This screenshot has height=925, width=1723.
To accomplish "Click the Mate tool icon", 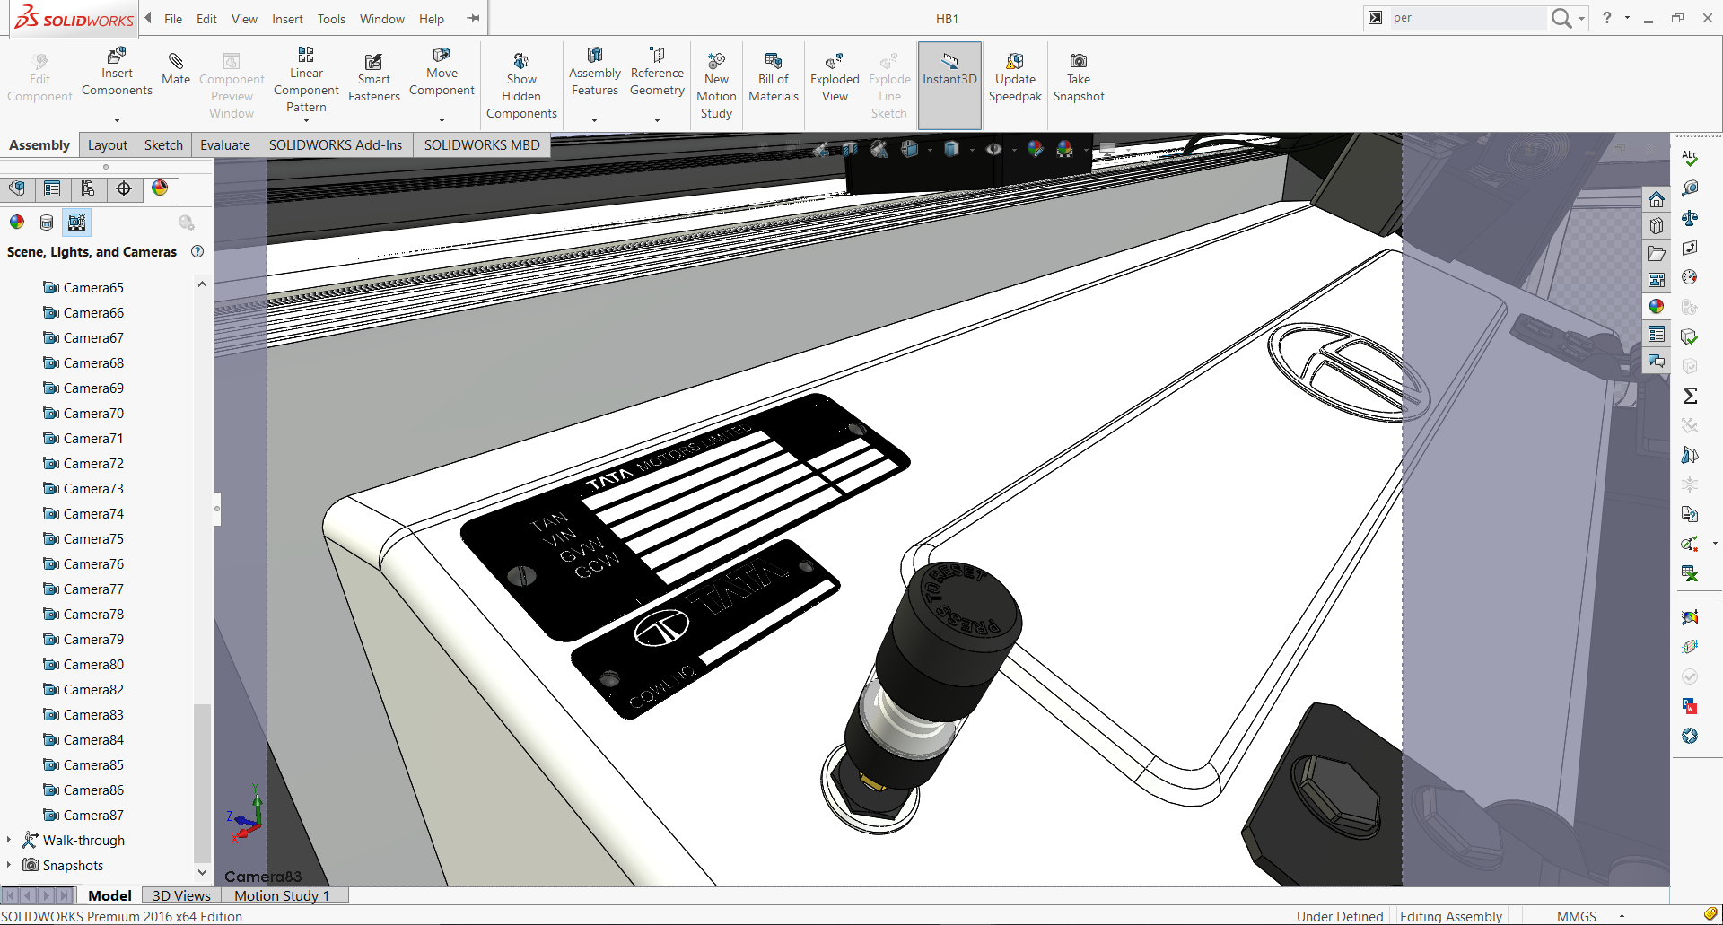I will pyautogui.click(x=176, y=68).
